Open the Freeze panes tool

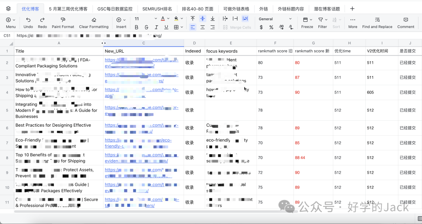(x=307, y=23)
